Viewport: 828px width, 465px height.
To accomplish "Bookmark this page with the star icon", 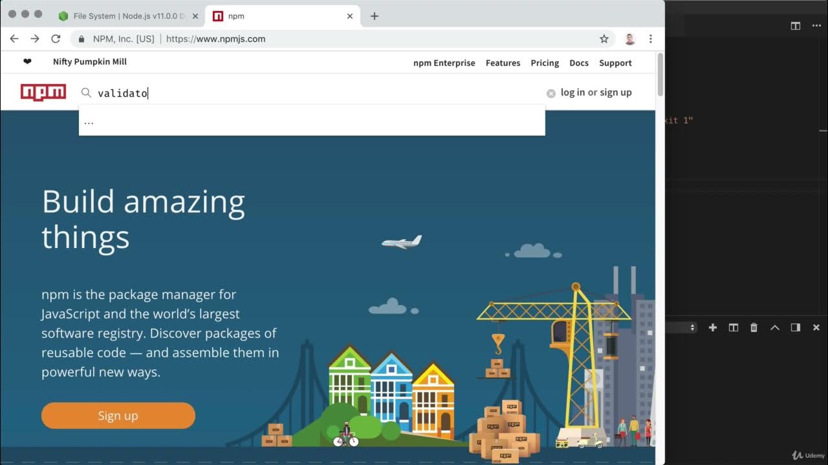I will pos(604,39).
